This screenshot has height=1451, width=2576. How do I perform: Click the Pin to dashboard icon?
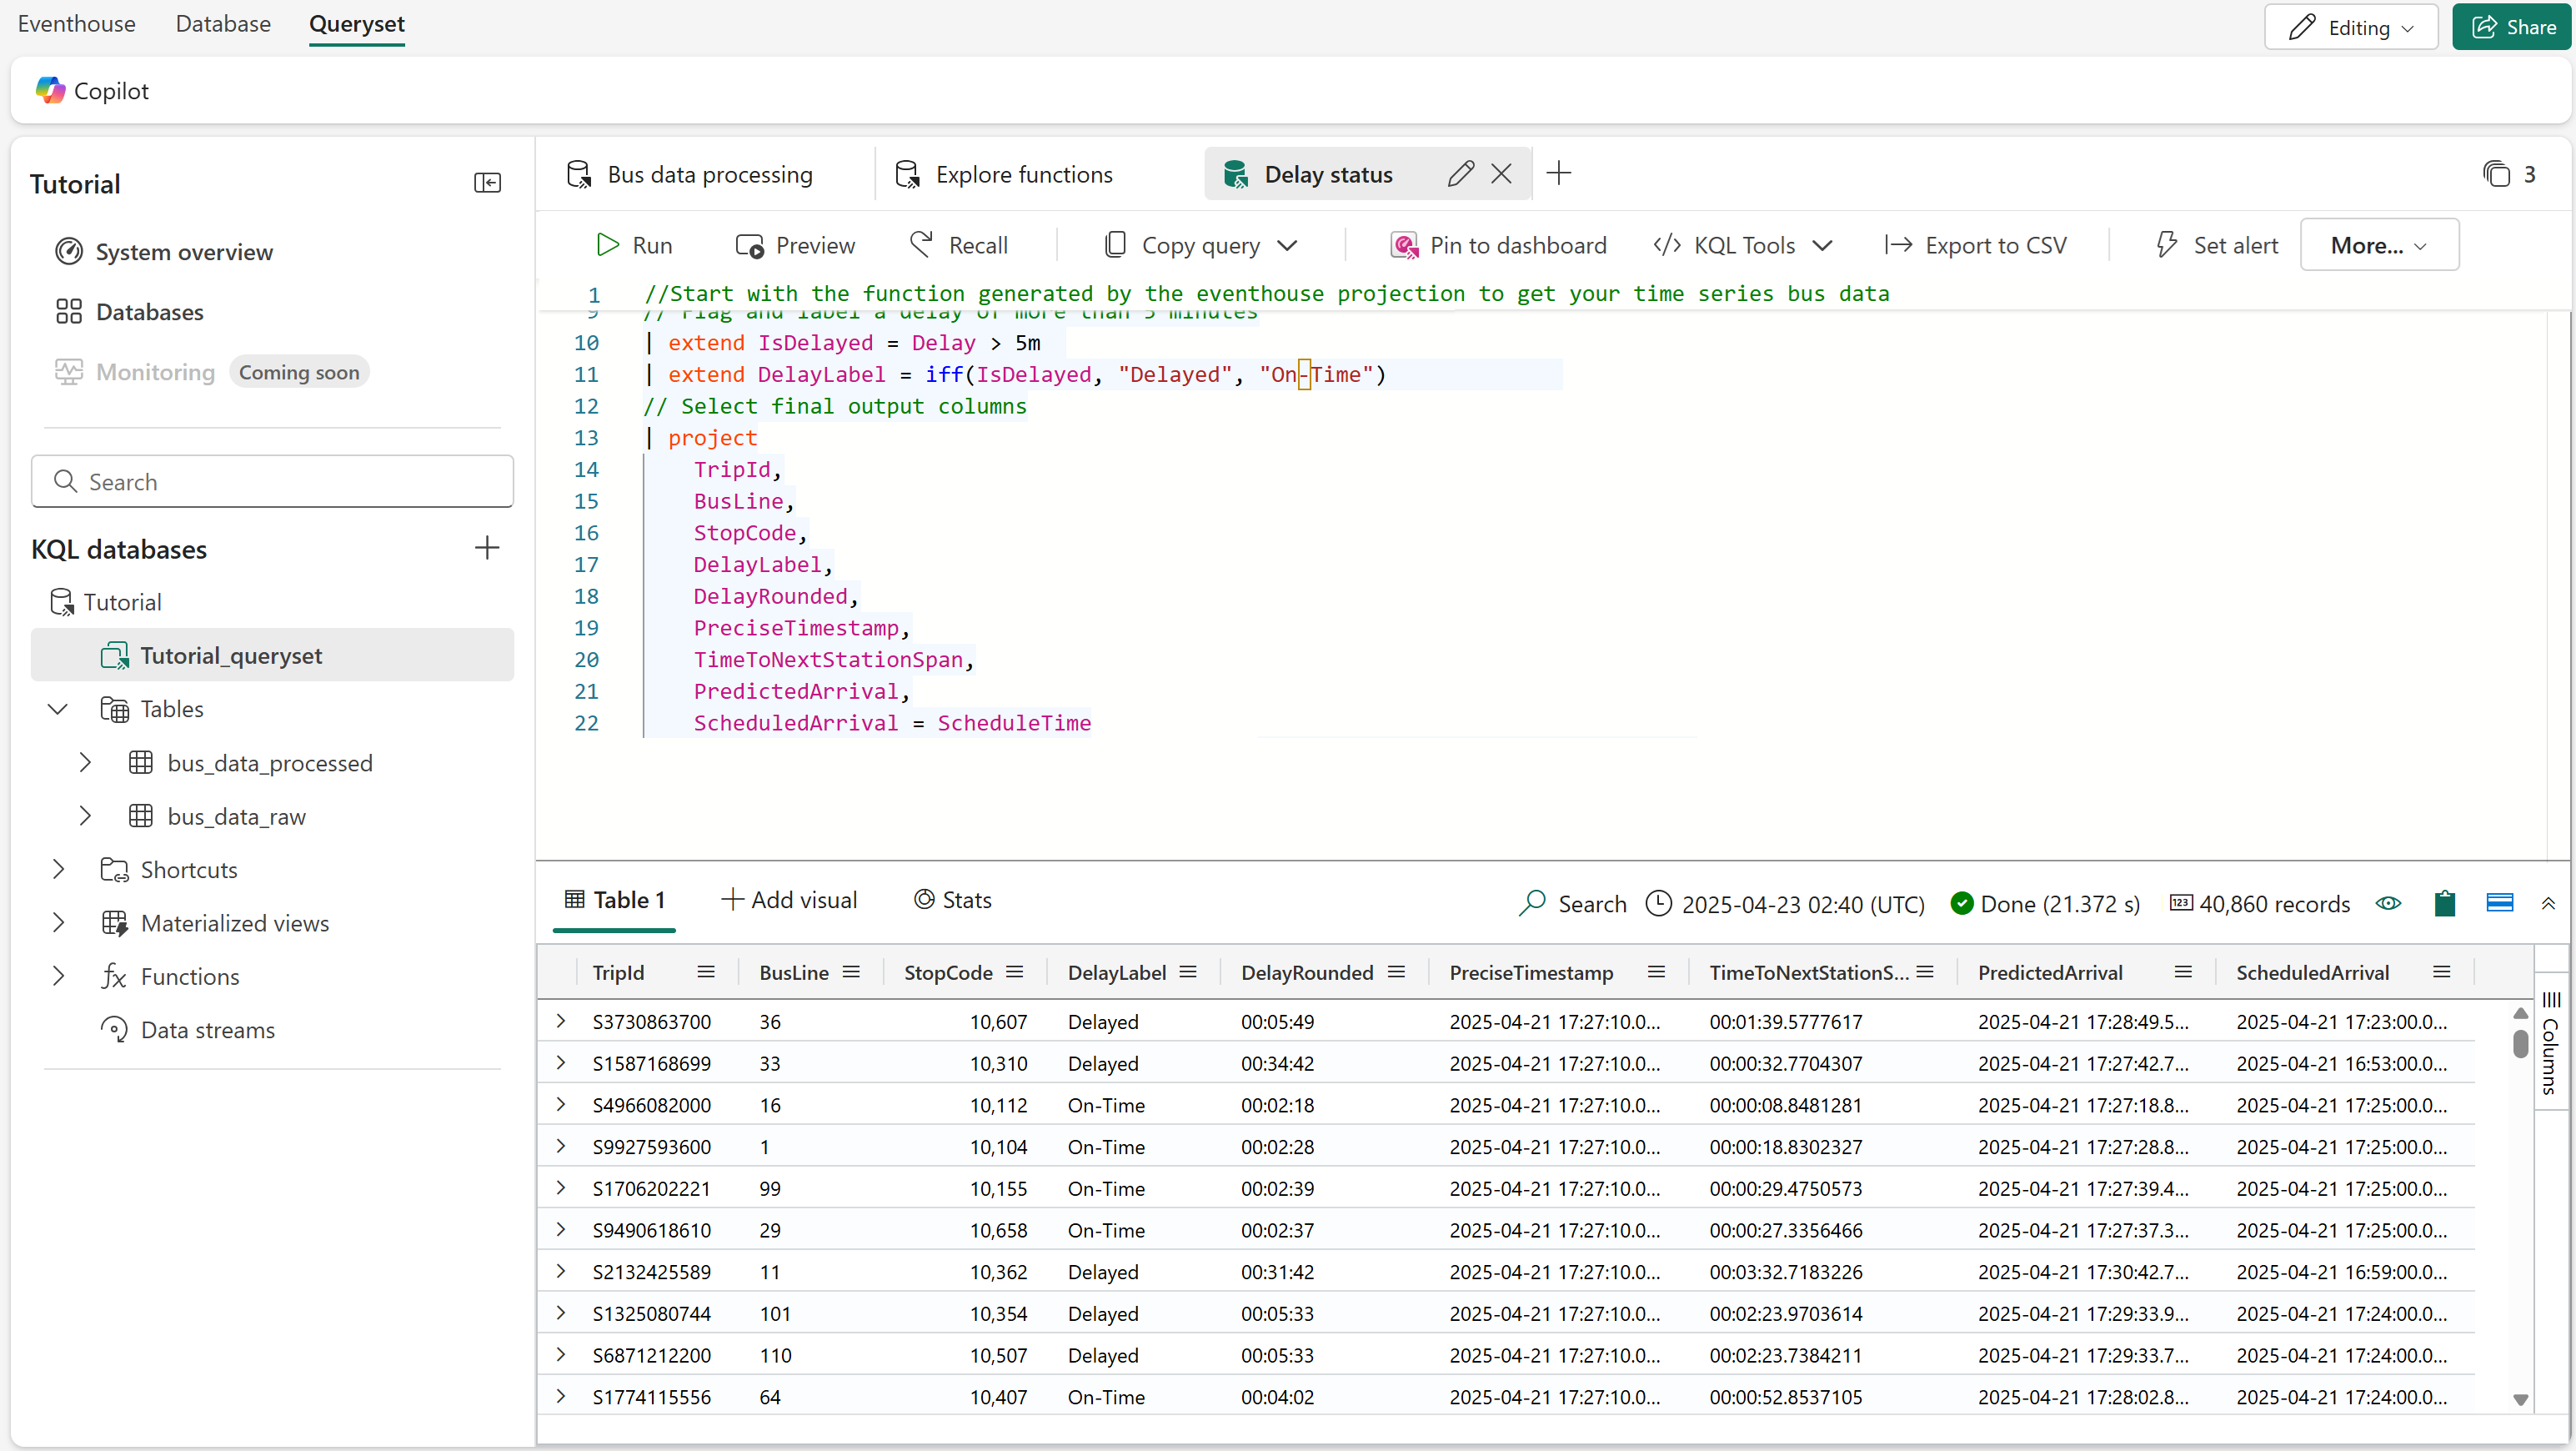[1404, 245]
